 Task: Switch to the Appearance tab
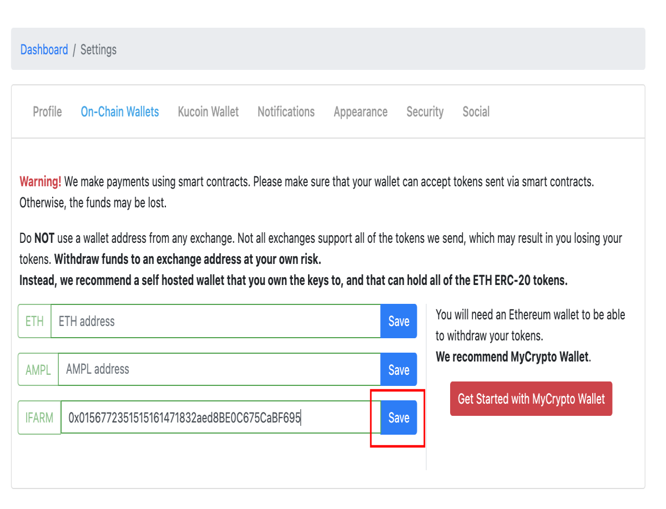(360, 111)
